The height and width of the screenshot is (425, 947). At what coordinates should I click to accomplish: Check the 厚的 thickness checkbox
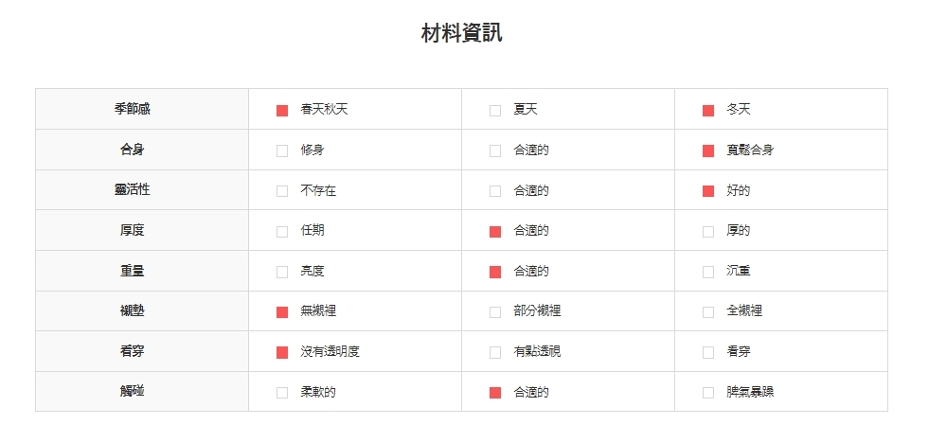[708, 231]
